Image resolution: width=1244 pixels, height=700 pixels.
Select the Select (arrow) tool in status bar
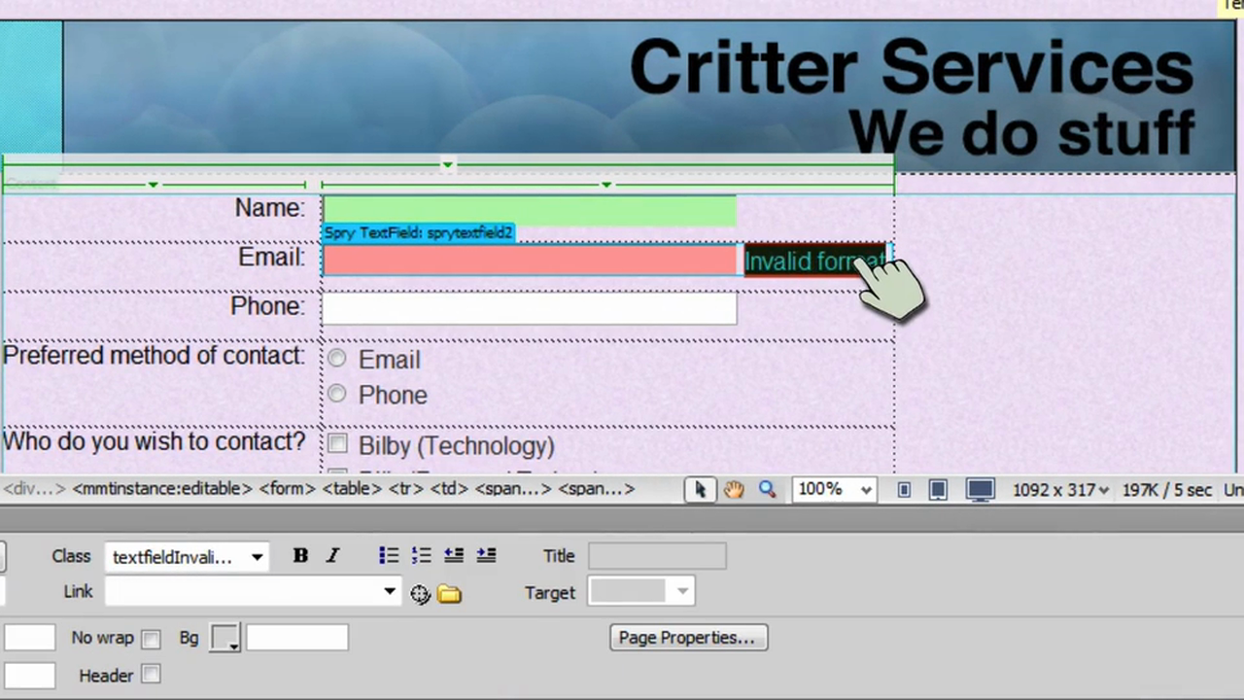[699, 490]
